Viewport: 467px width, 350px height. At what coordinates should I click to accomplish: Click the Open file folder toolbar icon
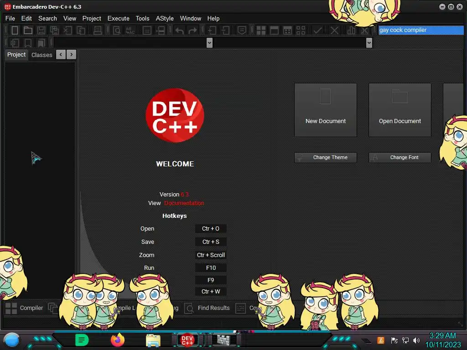click(x=28, y=30)
